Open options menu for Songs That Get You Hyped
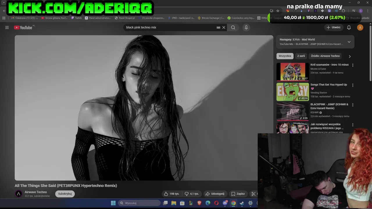Viewport: 372px width, 209px height. [353, 85]
